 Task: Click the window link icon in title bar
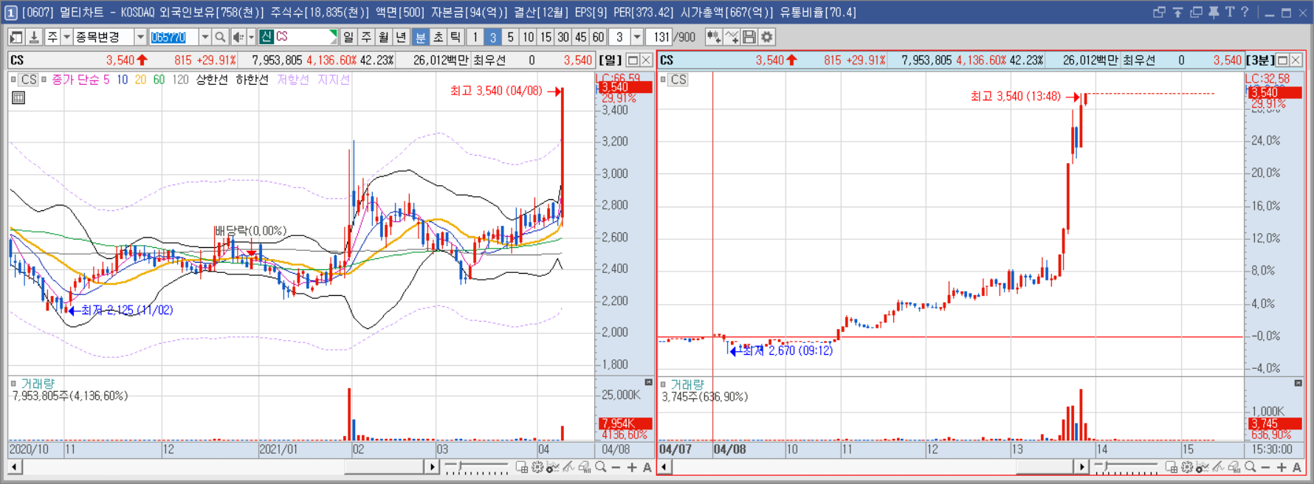point(1159,13)
